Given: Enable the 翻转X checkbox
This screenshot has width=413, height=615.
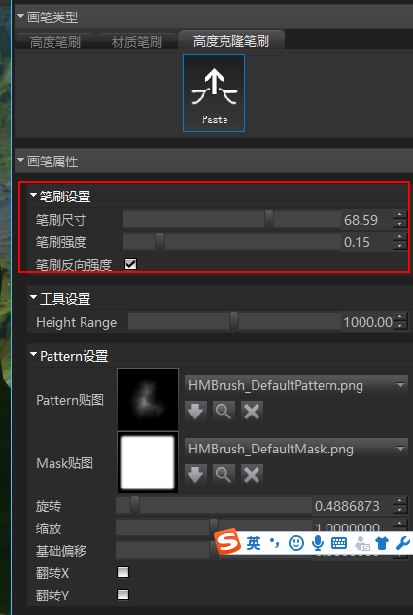Looking at the screenshot, I should (x=123, y=572).
